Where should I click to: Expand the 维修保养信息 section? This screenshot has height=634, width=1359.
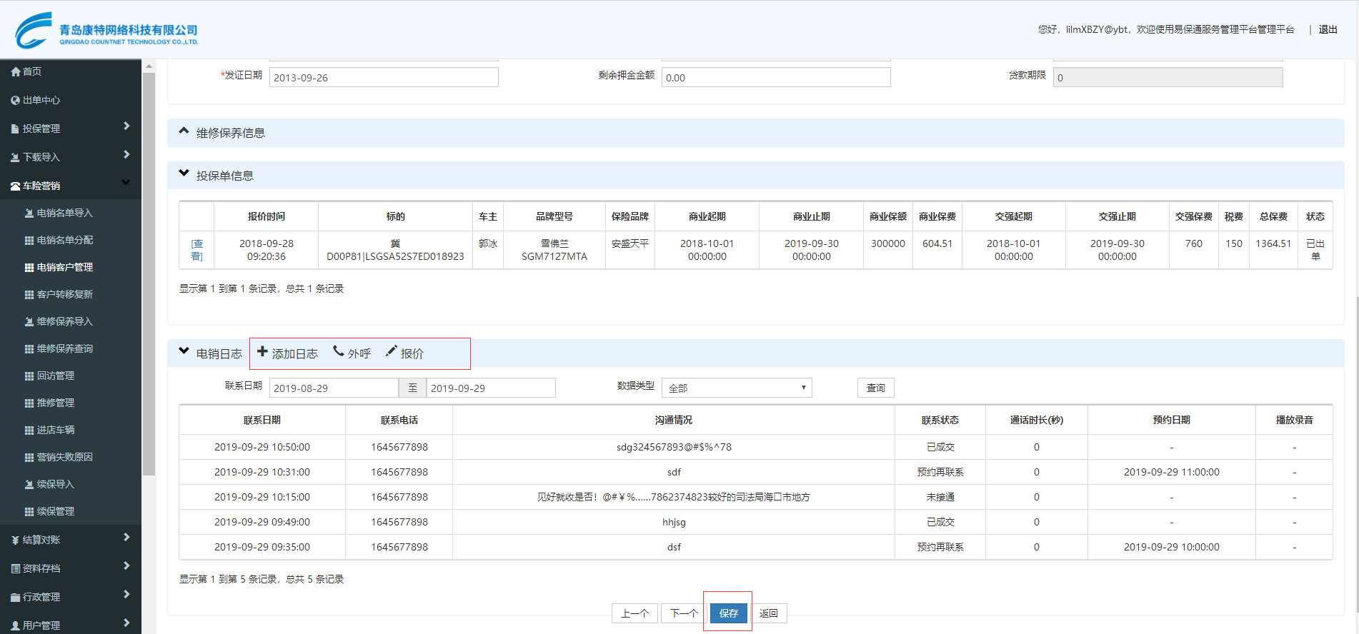184,132
